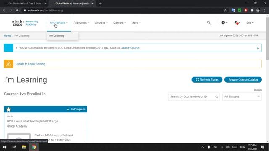Click the Chrome icon in the taskbar
The width and height of the screenshot is (269, 151).
pos(34,147)
